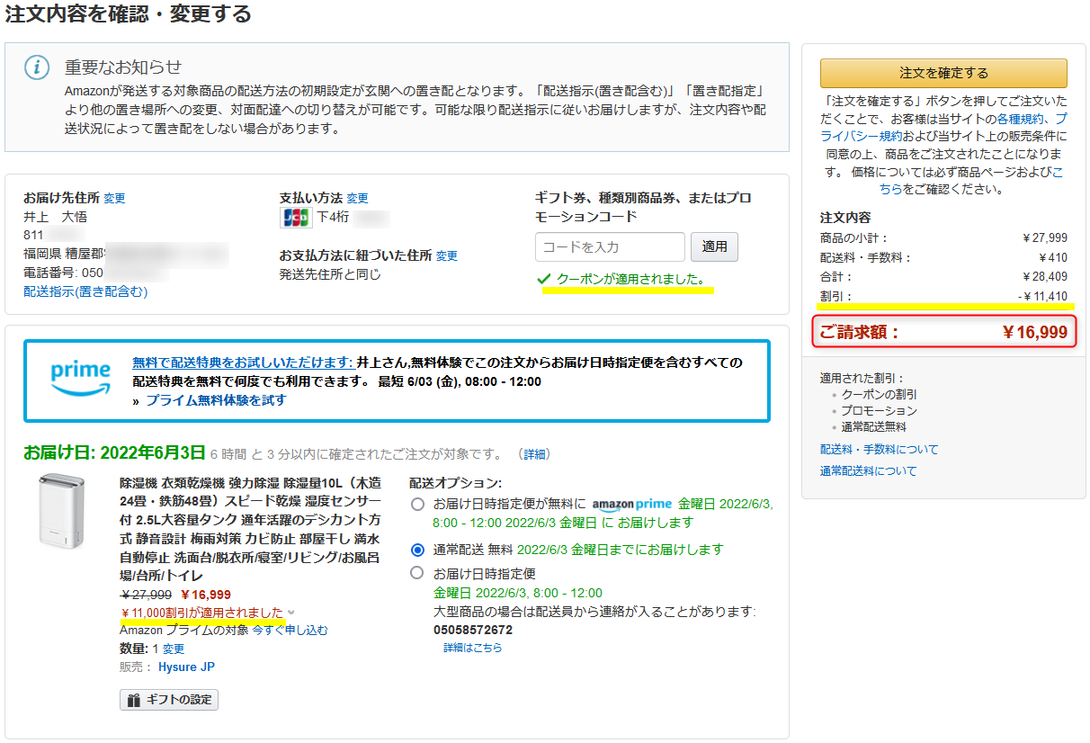Image resolution: width=1090 pixels, height=743 pixels.
Task: Click the 配送料・手数料 ¥410 row
Action: click(943, 258)
